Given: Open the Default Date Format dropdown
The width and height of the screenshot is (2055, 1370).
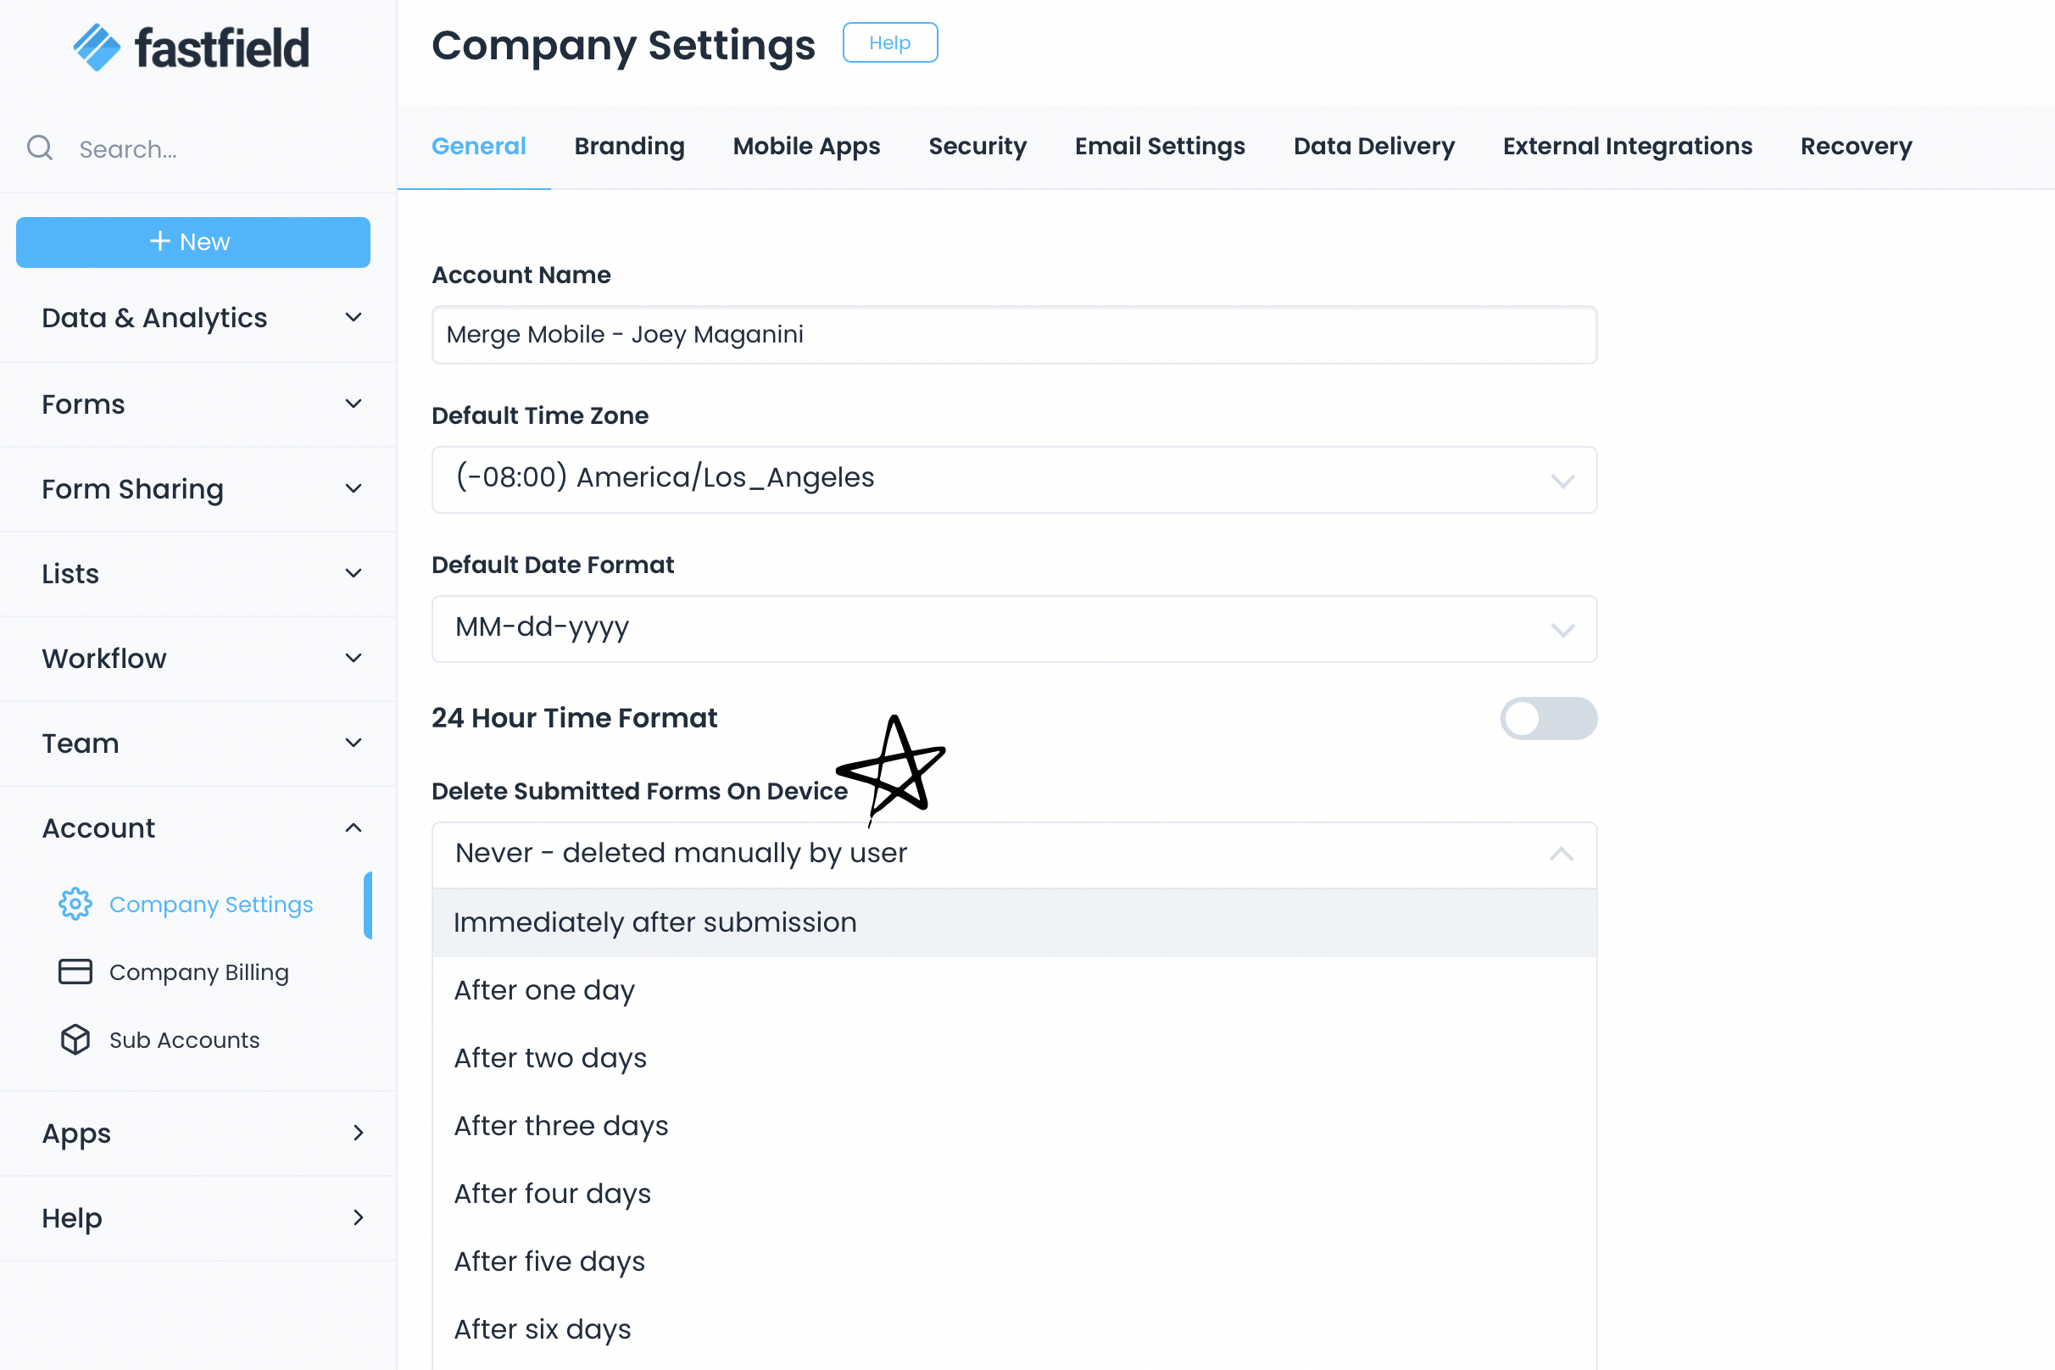Looking at the screenshot, I should pyautogui.click(x=1014, y=629).
